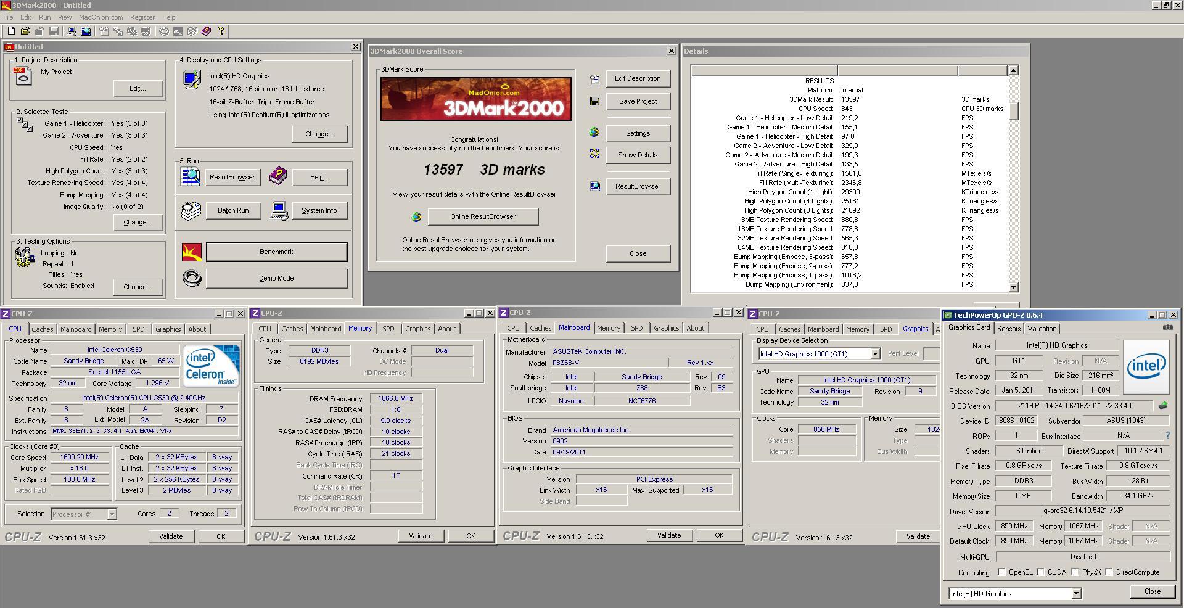Open the MadOnion.com menu
This screenshot has width=1184, height=608.
point(101,17)
